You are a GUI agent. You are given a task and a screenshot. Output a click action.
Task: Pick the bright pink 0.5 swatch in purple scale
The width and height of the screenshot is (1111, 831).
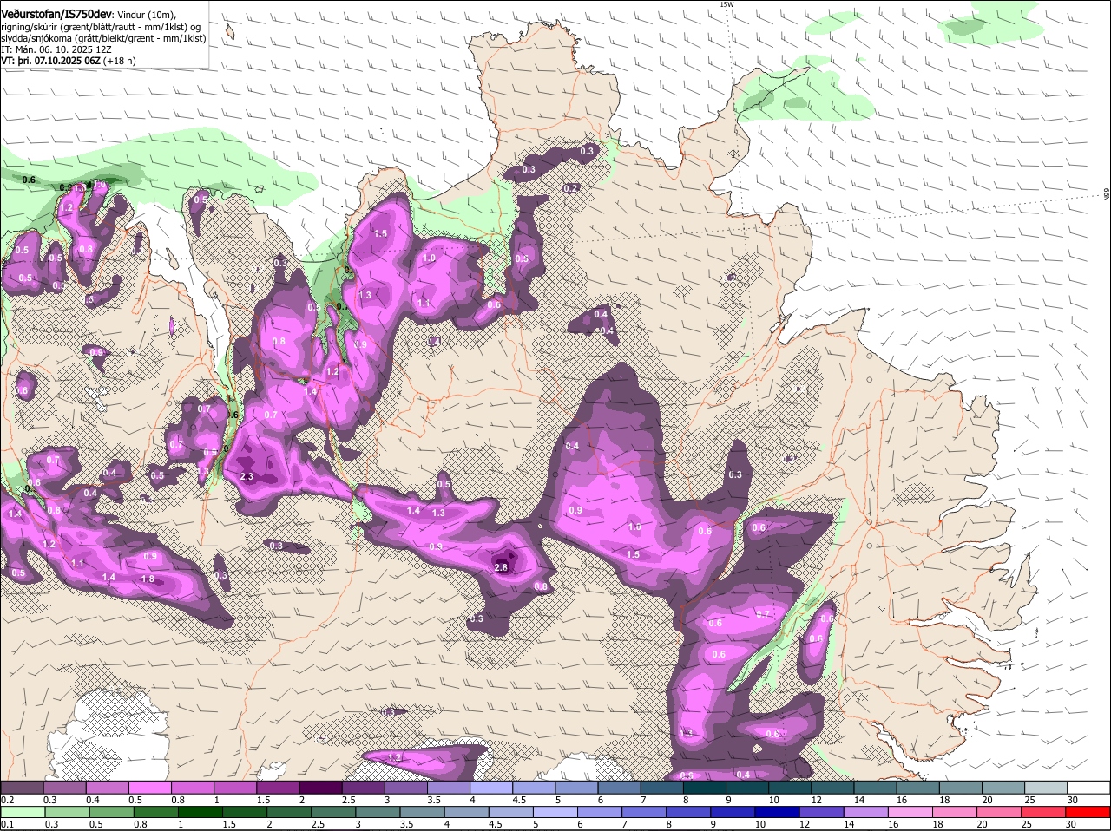[149, 788]
